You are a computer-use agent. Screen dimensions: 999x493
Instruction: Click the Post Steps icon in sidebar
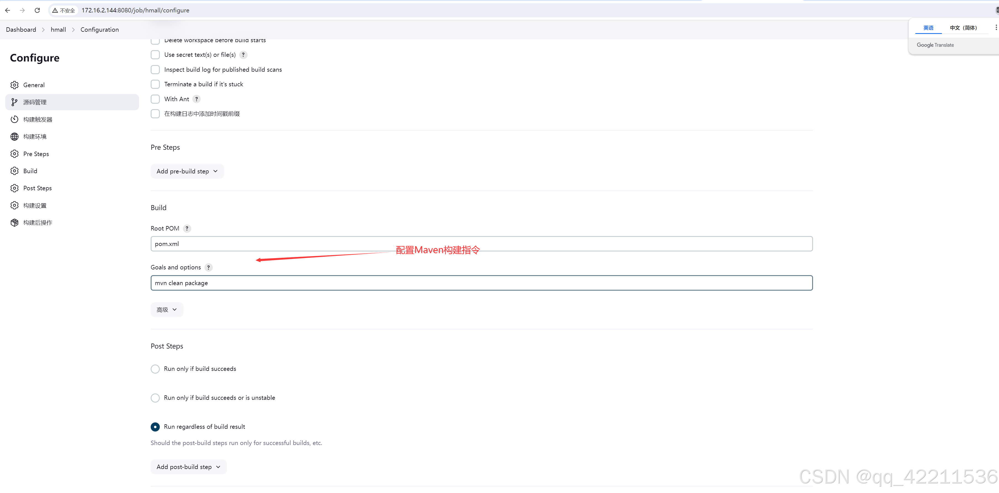[x=15, y=187]
